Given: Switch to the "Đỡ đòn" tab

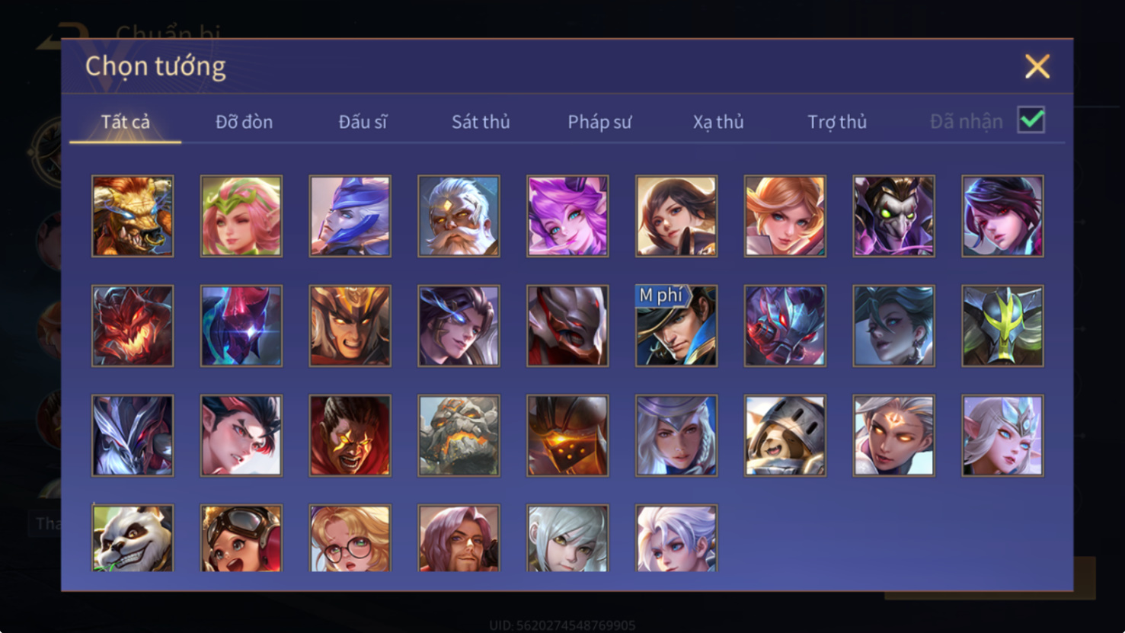Looking at the screenshot, I should [244, 122].
